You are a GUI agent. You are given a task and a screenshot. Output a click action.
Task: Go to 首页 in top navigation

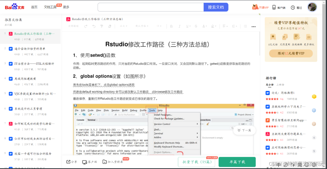34,7
